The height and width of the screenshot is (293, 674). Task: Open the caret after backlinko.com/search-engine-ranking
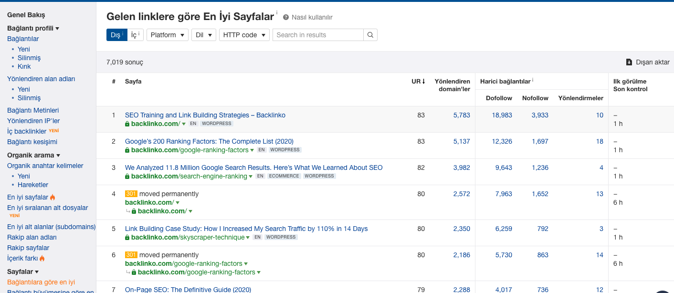pos(252,177)
